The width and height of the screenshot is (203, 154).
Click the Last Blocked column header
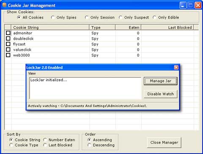[x=167, y=27]
